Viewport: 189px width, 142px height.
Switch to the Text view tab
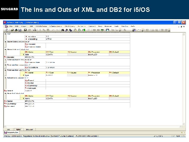point(9,129)
